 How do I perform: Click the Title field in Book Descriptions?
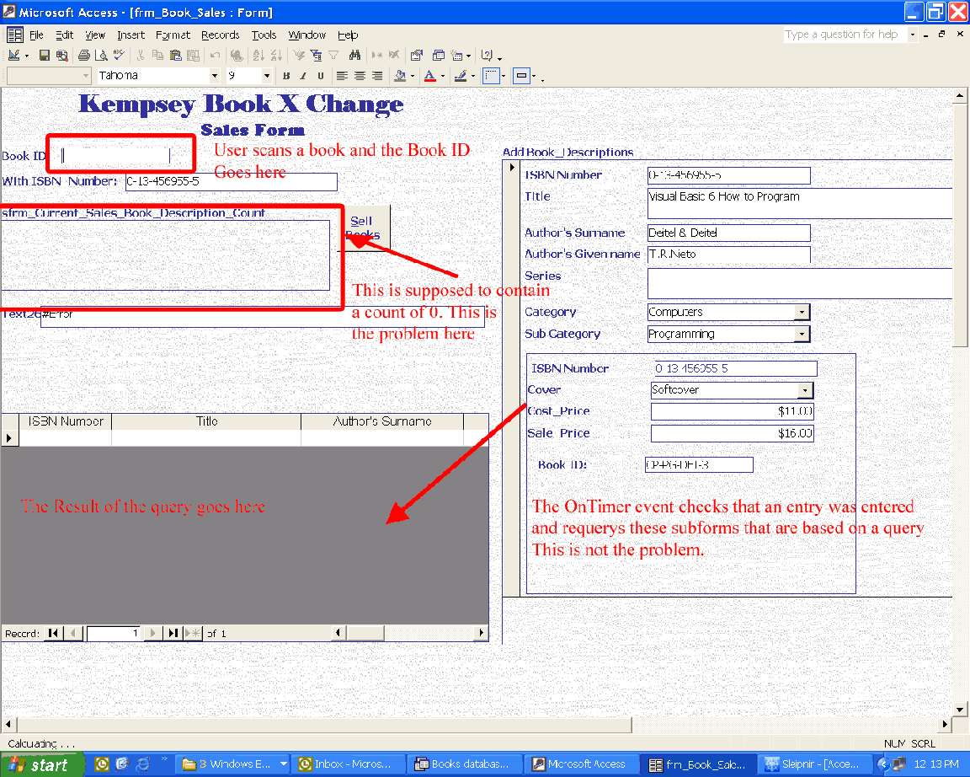799,203
